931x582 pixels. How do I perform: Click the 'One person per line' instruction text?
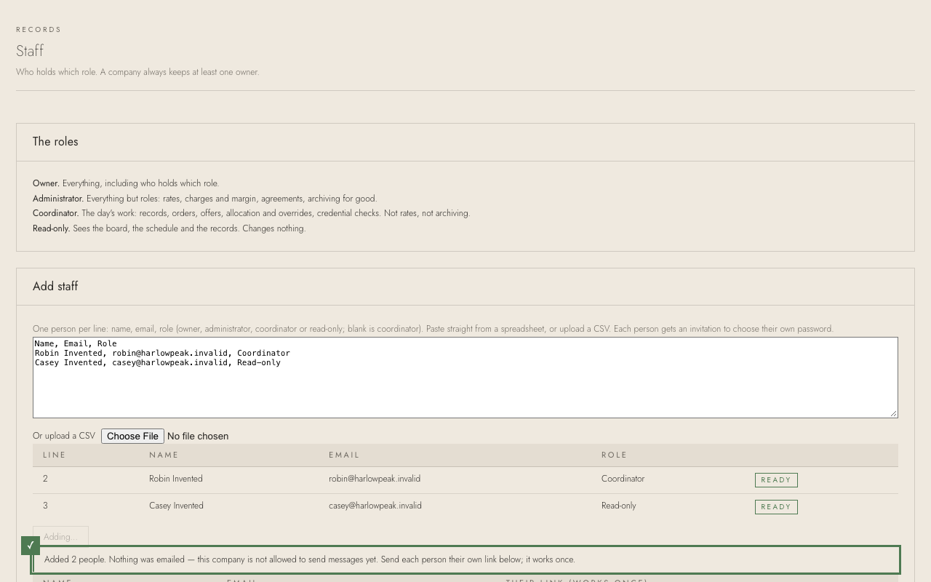[433, 329]
